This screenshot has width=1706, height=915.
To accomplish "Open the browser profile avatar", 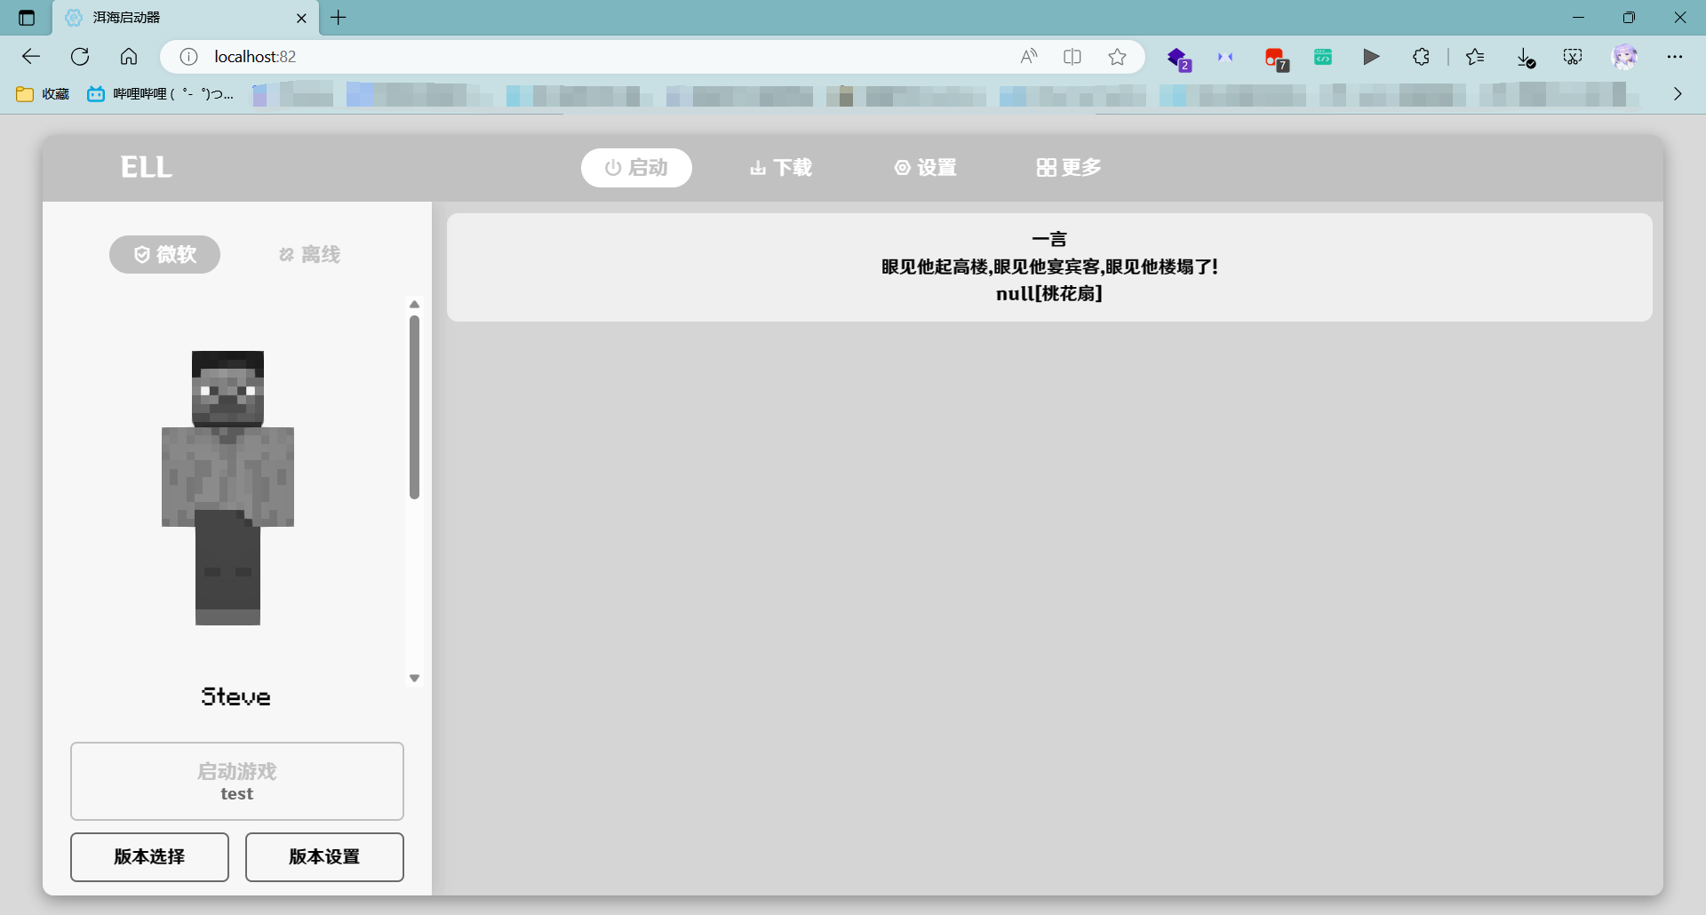I will (1625, 57).
